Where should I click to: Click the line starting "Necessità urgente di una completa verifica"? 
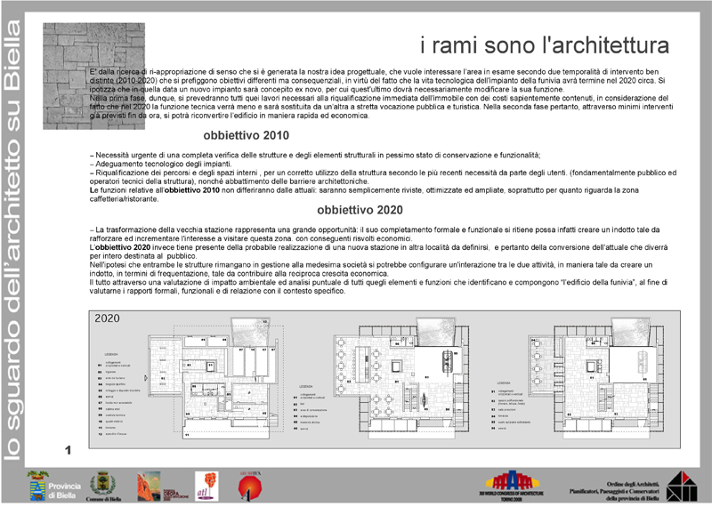point(316,156)
